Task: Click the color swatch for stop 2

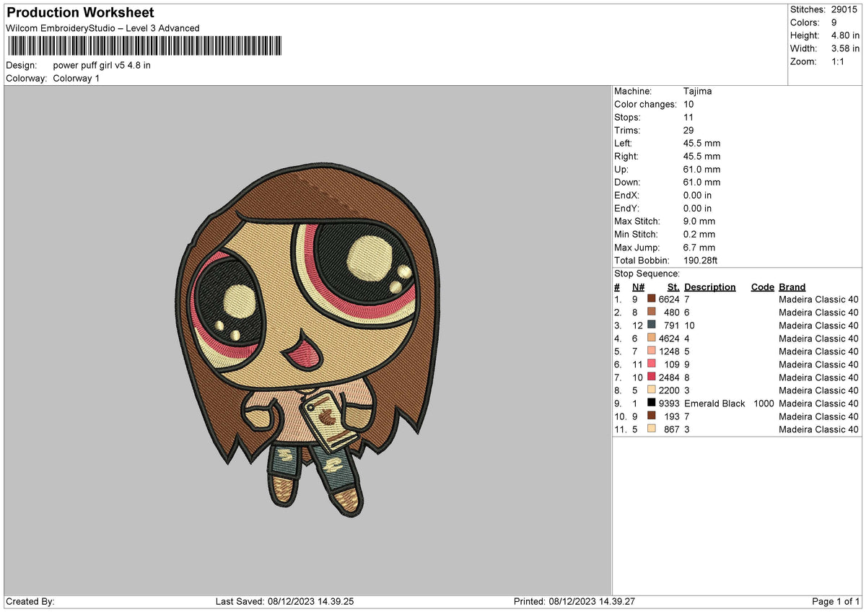Action: pyautogui.click(x=651, y=312)
